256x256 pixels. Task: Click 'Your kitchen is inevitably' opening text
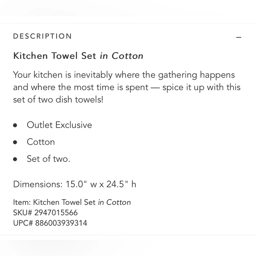pos(63,75)
